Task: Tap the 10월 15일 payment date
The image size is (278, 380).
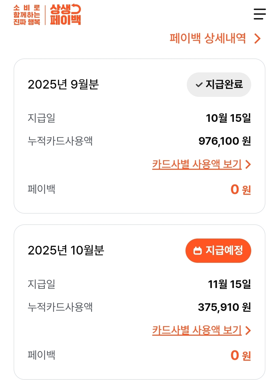Action: 228,118
